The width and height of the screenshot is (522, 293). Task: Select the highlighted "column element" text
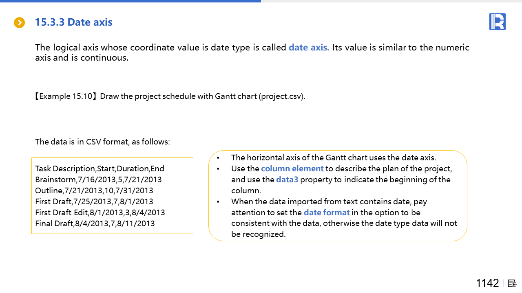coord(292,168)
